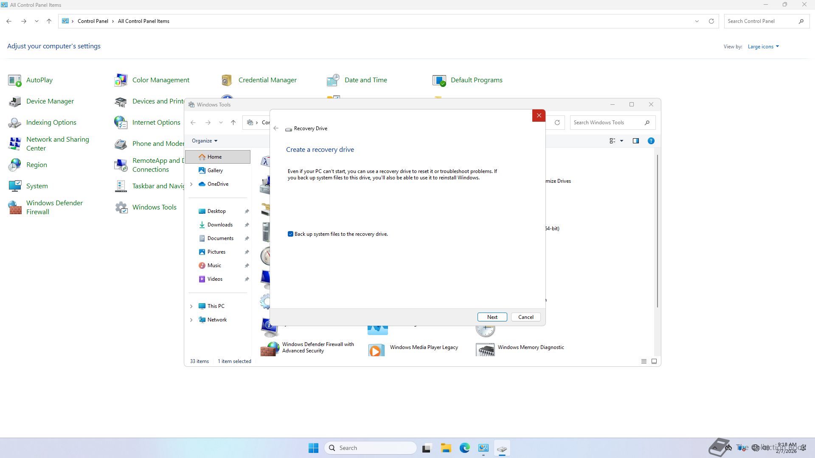Open the Organize dropdown menu
This screenshot has height=458, width=815.
click(x=204, y=141)
